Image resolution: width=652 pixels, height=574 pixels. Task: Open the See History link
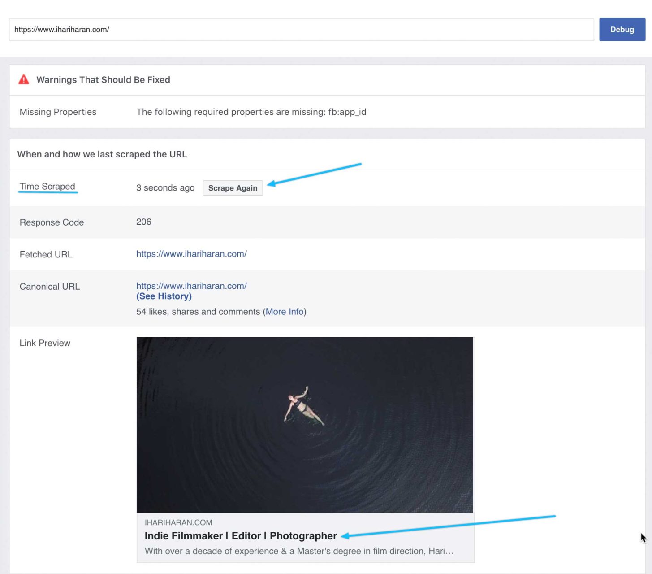[x=164, y=296]
